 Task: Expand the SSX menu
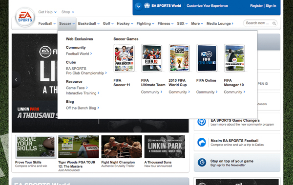[182, 23]
